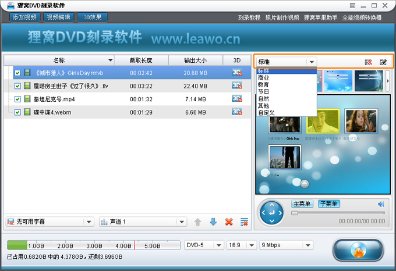Move selected video down with blue arrow
Screen dimensions: 396x271
click(x=213, y=222)
